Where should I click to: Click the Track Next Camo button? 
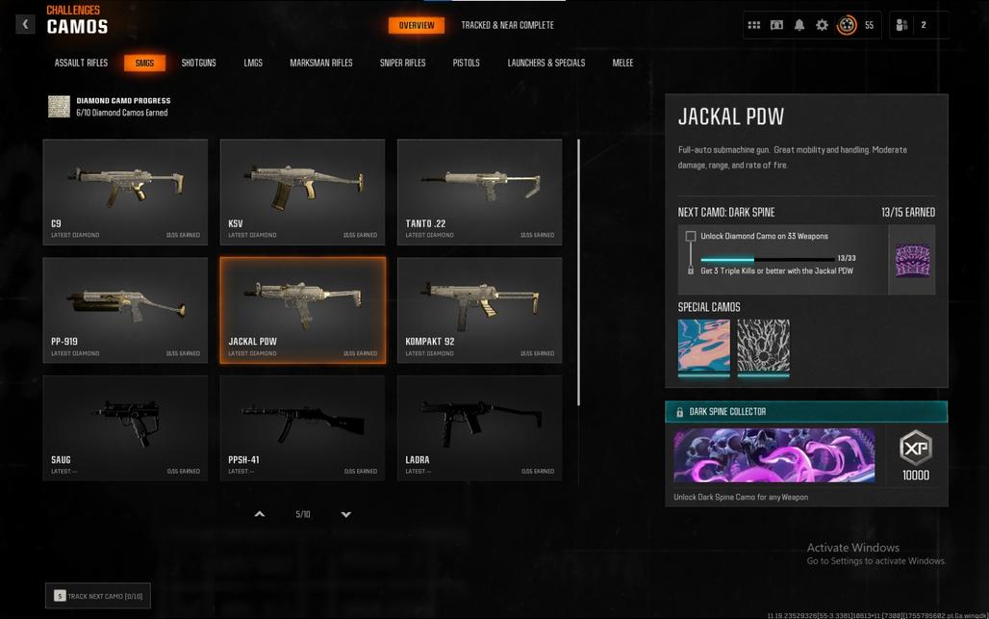coord(98,596)
